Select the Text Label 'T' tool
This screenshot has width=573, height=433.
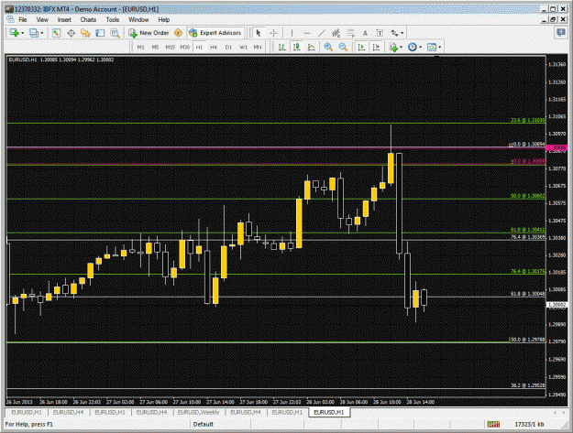click(380, 33)
